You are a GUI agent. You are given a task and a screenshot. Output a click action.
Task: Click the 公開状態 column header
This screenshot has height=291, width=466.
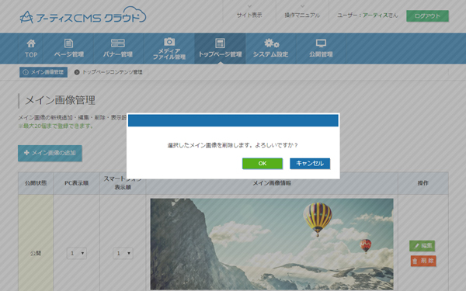[36, 183]
